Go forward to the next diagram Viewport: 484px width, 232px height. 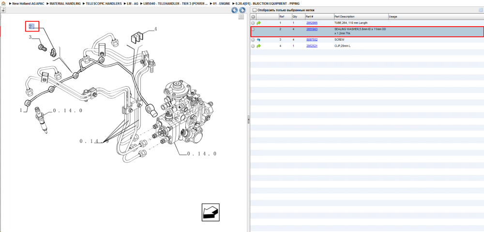(242, 10)
